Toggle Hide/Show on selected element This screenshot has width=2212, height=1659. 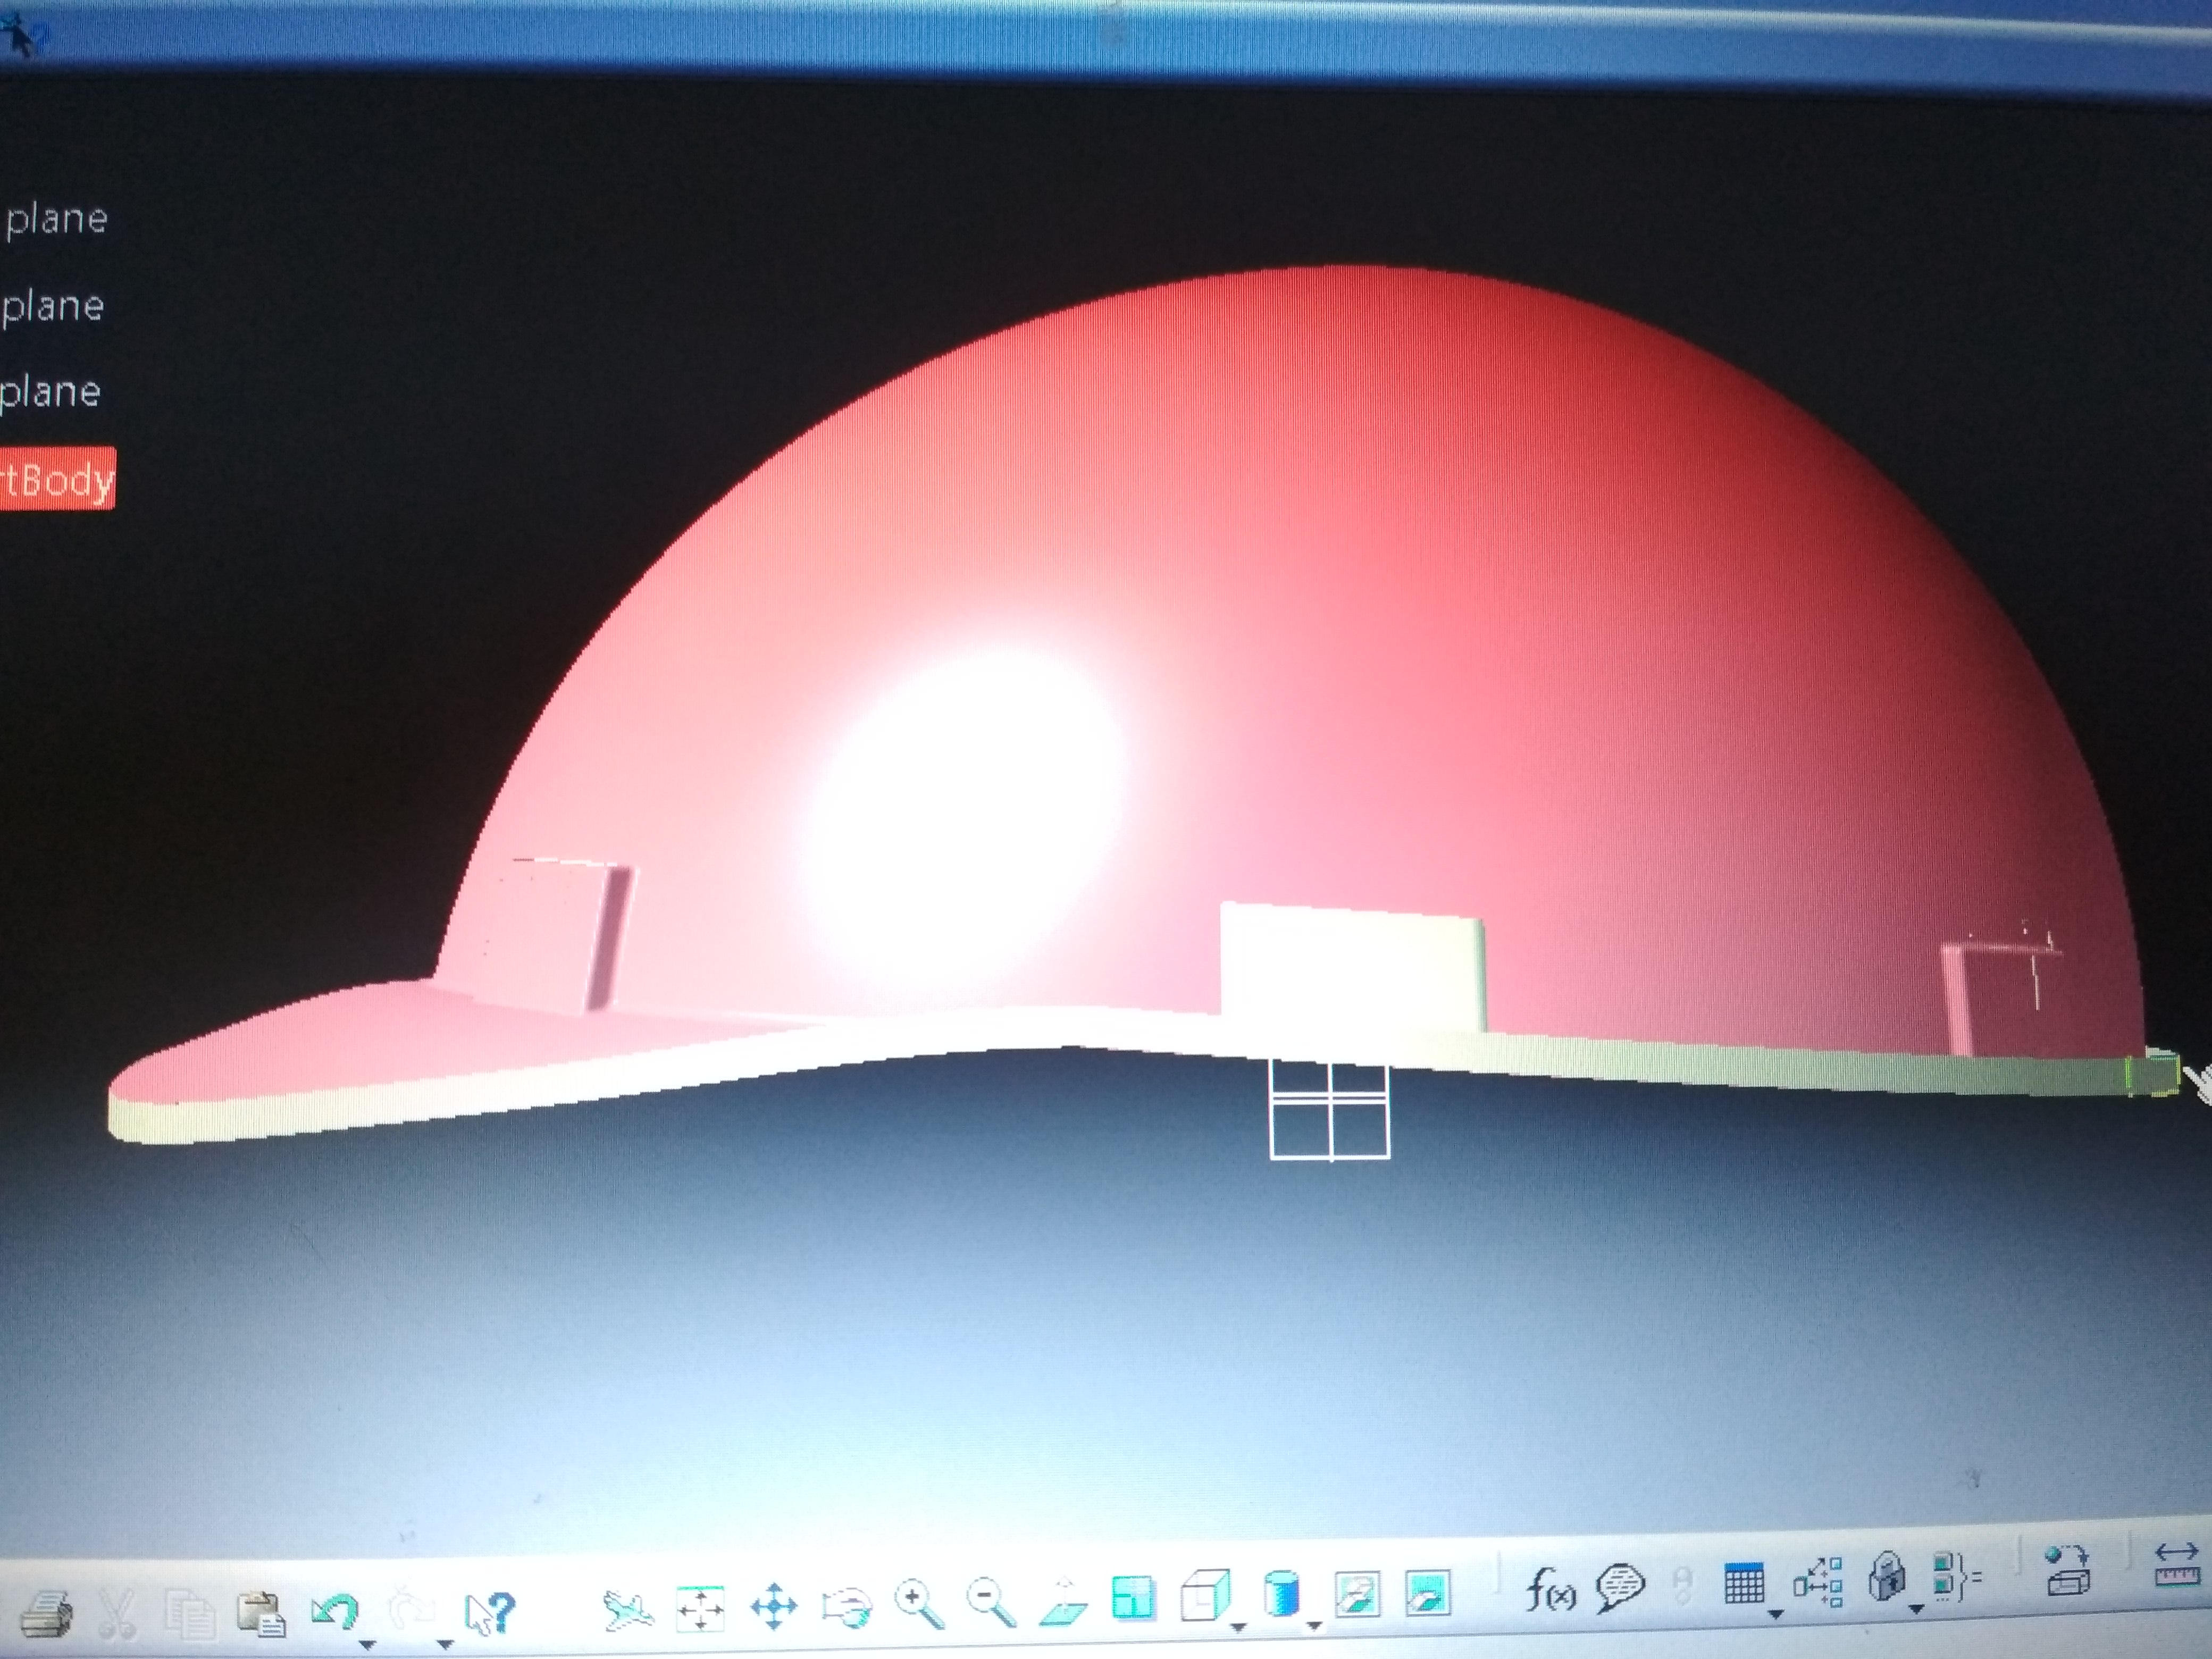click(1357, 1593)
